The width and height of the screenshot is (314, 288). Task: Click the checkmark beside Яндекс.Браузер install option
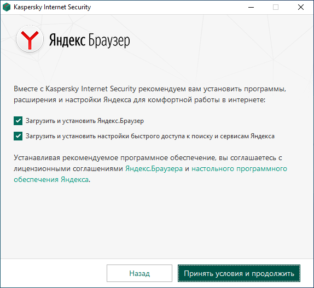point(18,121)
